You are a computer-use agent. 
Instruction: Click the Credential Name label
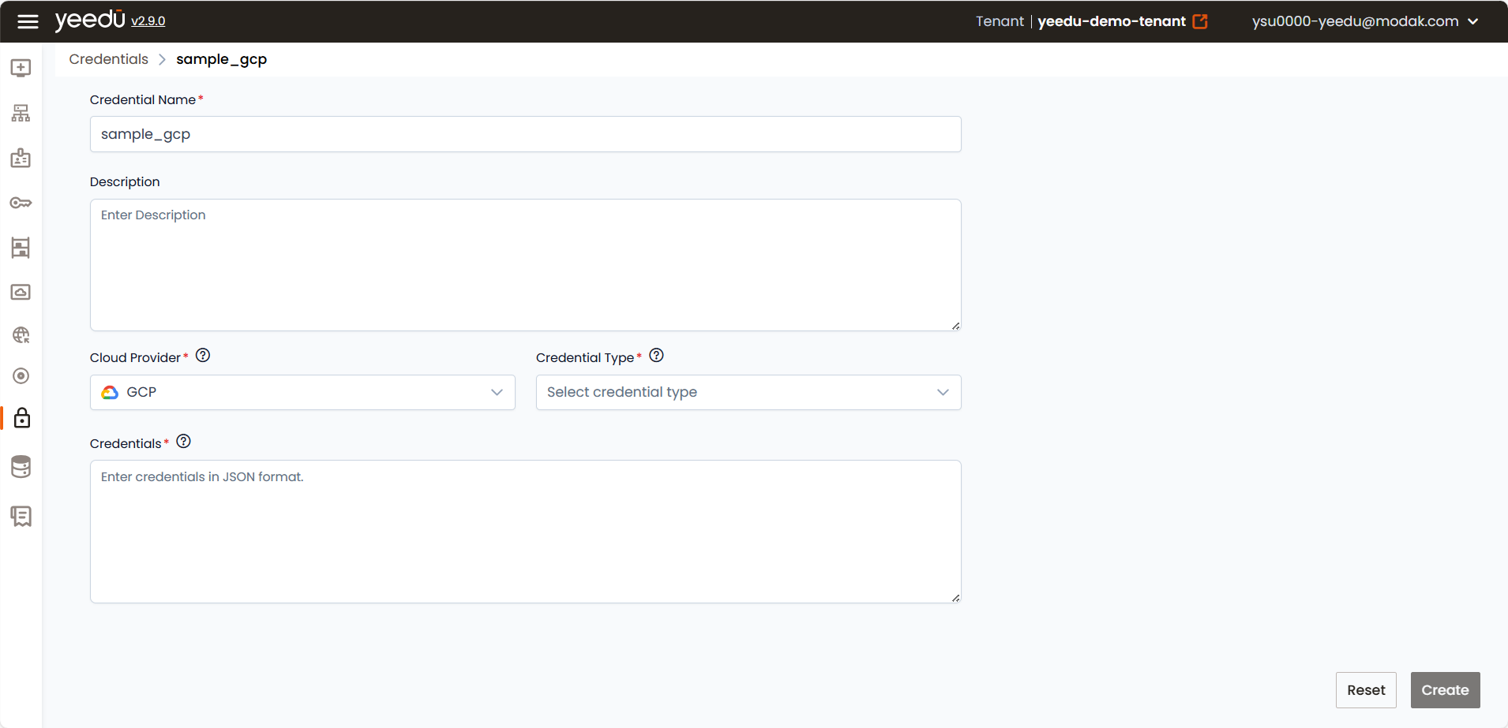(143, 99)
